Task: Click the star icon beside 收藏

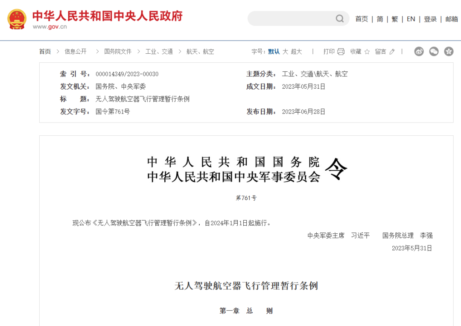Action: click(367, 52)
